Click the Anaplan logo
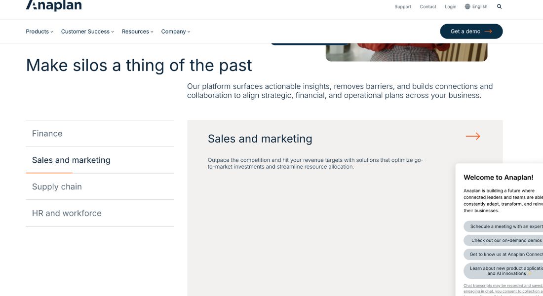 54,6
